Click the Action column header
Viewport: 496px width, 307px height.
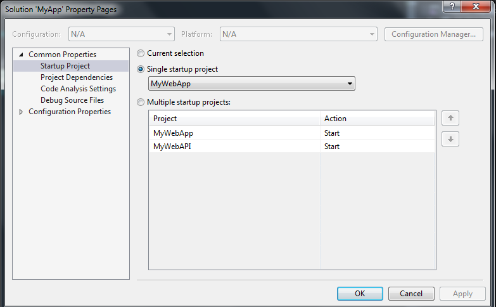(378, 119)
